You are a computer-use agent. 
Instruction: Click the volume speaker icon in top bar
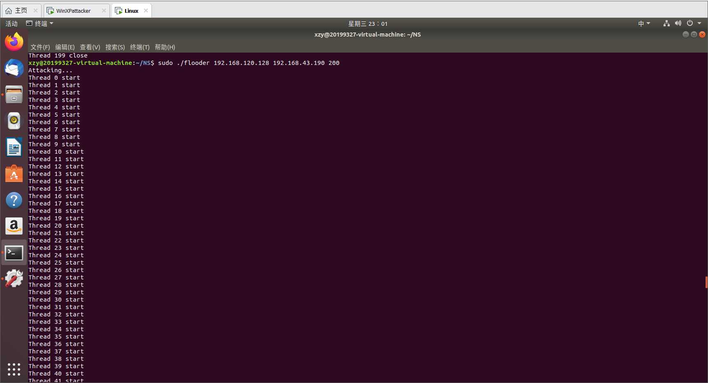click(678, 23)
